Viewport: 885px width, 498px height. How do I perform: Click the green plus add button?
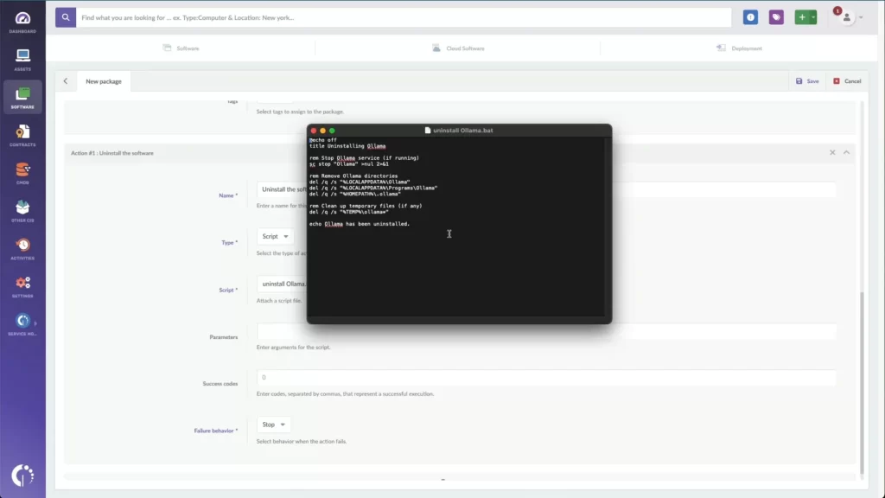click(802, 17)
